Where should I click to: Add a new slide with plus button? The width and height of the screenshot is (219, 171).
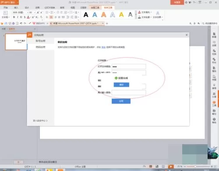[x=18, y=162]
